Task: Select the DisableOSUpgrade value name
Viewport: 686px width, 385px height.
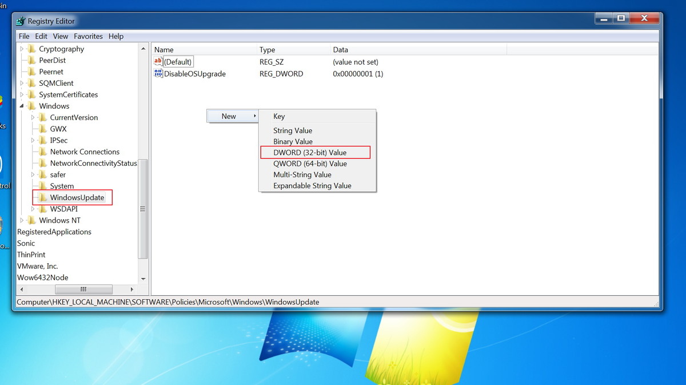Action: 195,74
